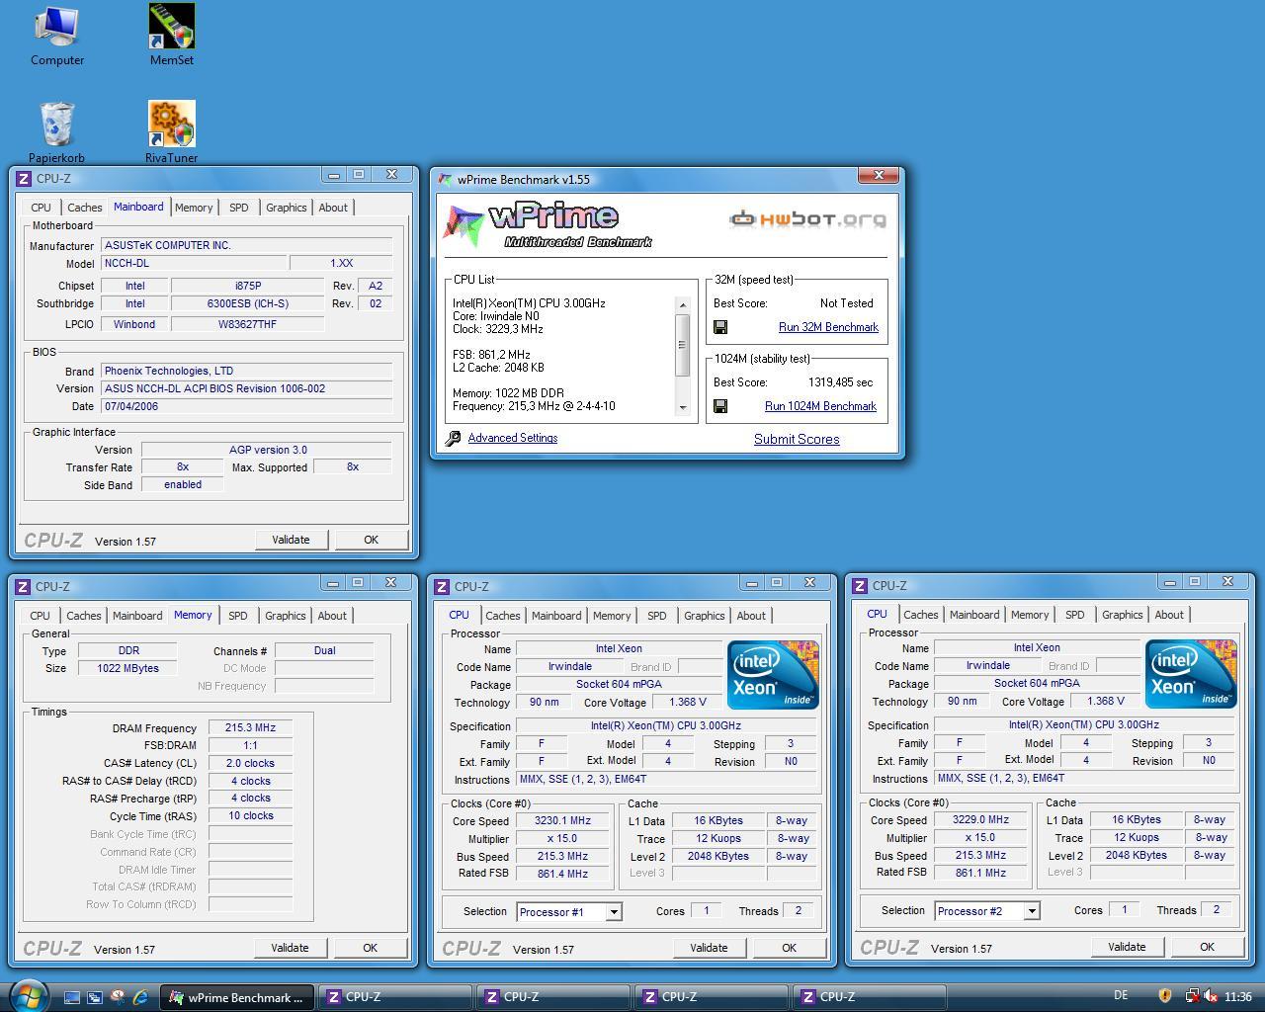Image resolution: width=1265 pixels, height=1012 pixels.
Task: Click the Run 32M Benchmark link
Action: tap(828, 327)
